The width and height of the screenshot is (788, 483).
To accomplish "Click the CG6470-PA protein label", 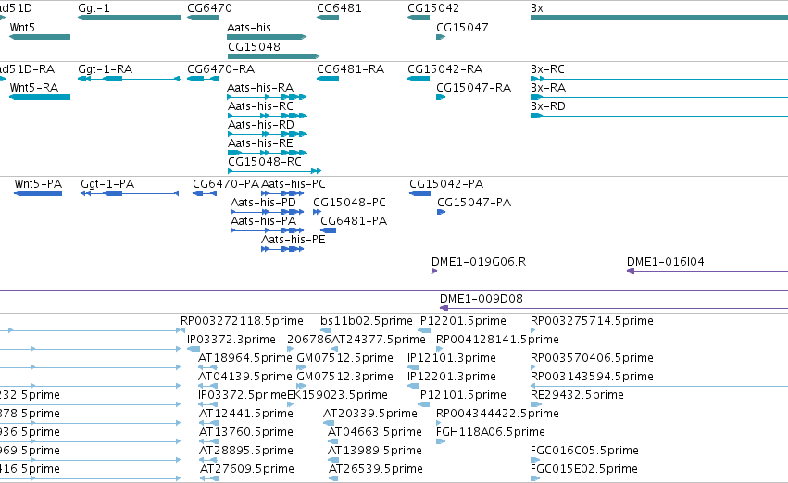I will [x=226, y=184].
